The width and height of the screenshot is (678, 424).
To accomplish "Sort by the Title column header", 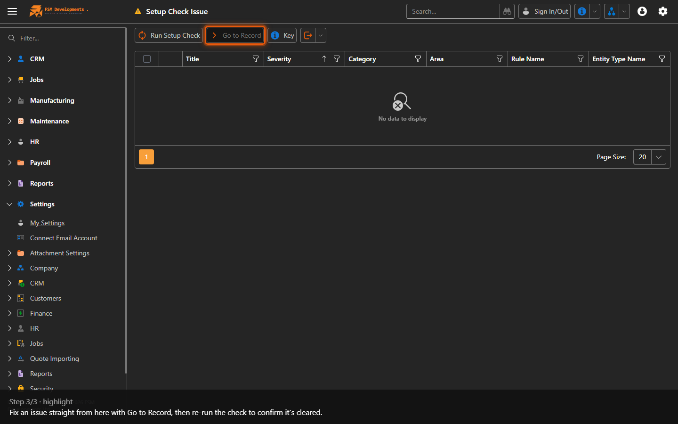I will coord(193,59).
